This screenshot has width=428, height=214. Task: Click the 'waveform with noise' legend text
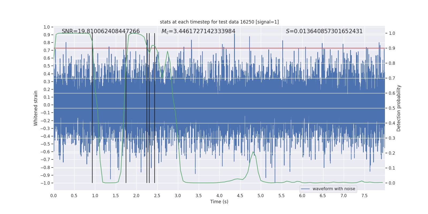click(x=334, y=189)
